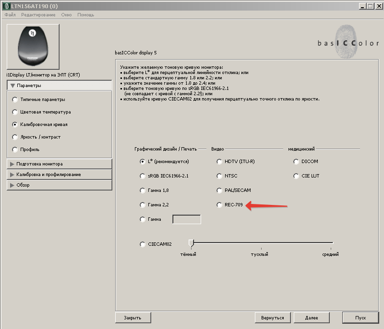Select Калибровочная кривая radio option
Screen dimensions: 384x329
tap(15, 125)
